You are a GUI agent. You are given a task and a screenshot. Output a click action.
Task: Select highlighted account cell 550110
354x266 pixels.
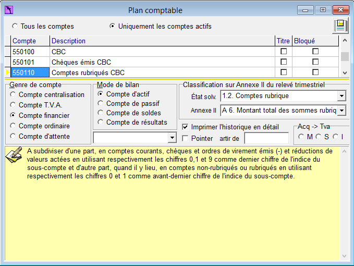click(30, 72)
